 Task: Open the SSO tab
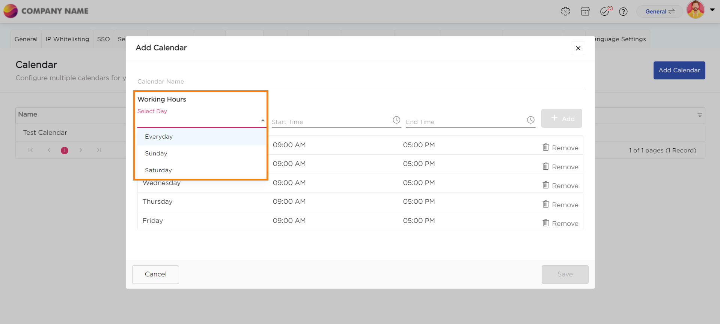pyautogui.click(x=103, y=39)
